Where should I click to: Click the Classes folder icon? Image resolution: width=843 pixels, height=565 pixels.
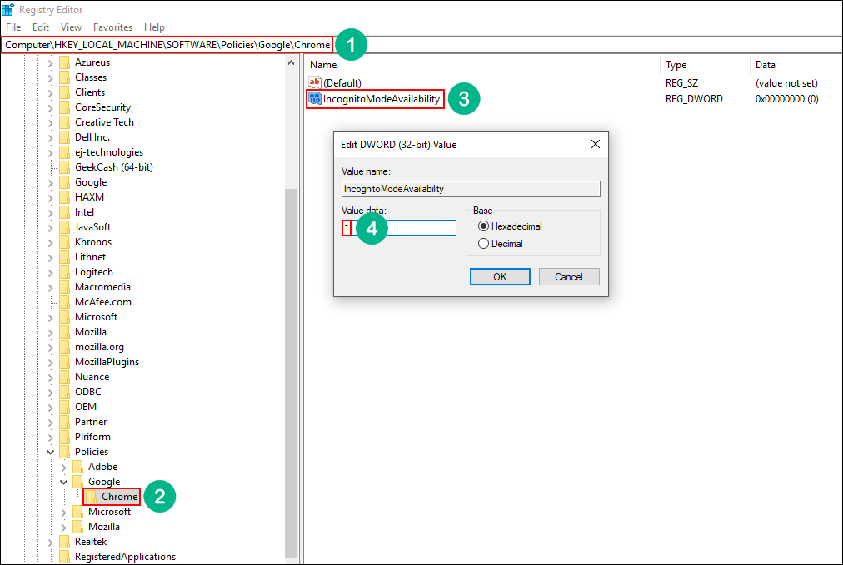[64, 77]
